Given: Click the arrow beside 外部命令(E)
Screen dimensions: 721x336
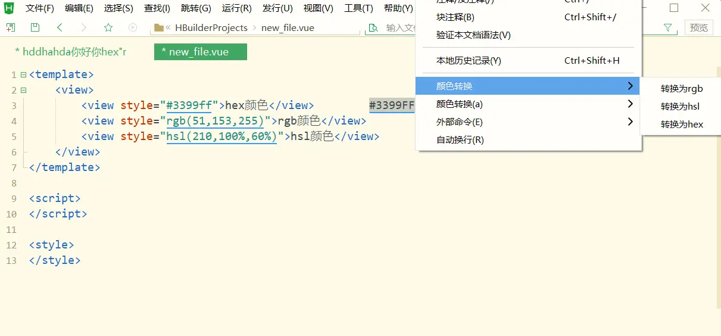Looking at the screenshot, I should (x=630, y=122).
